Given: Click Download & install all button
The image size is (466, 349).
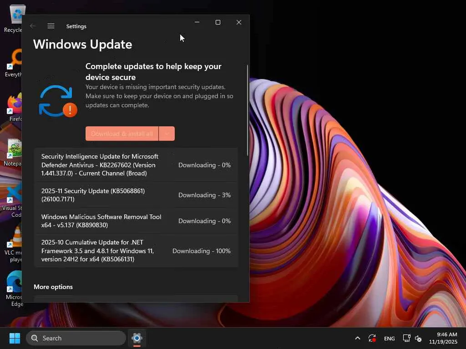Looking at the screenshot, I should click(122, 134).
